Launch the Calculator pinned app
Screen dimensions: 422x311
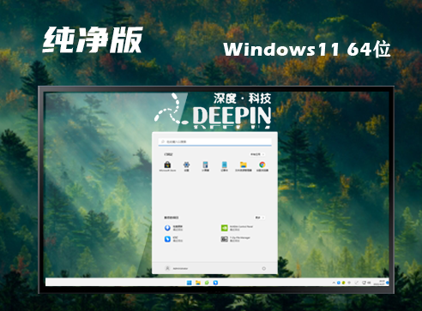[205, 166]
